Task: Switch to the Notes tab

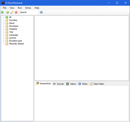Action: [83, 84]
